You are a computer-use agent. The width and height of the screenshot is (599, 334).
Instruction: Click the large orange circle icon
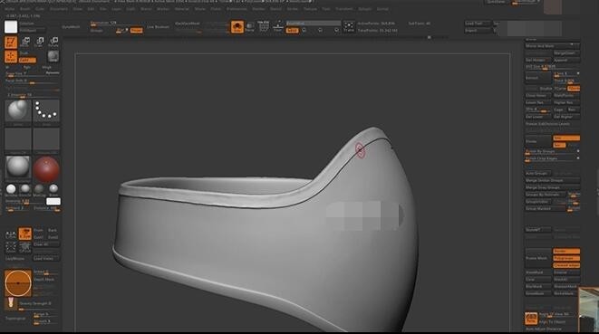coord(18,283)
